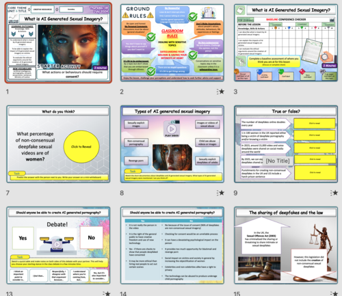
Task: Open the Types of AI generated imagery slide
Action: (172, 144)
